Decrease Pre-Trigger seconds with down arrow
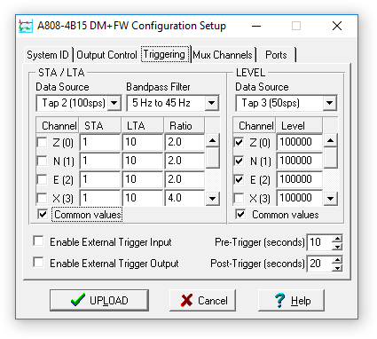377x339 pixels. pyautogui.click(x=337, y=247)
